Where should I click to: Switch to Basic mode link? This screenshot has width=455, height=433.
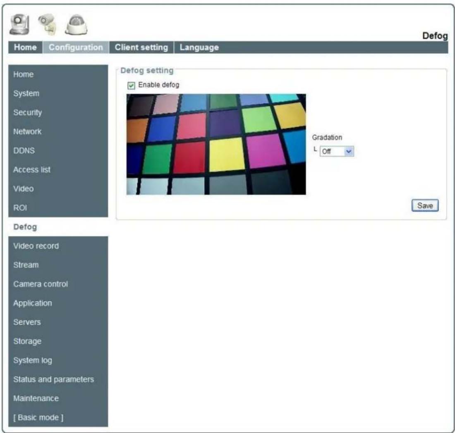point(58,418)
